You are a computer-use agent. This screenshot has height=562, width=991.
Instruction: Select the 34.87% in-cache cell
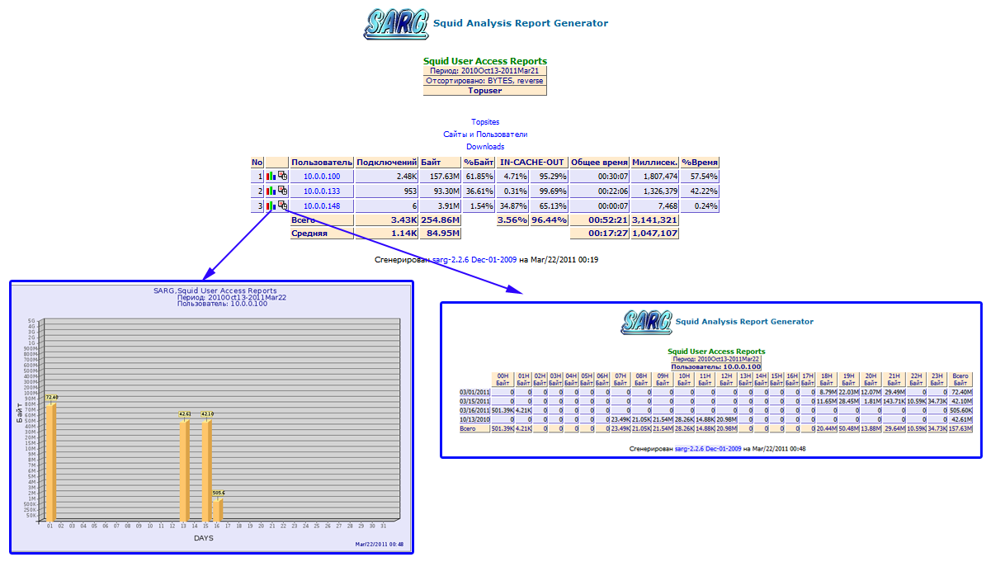click(512, 206)
